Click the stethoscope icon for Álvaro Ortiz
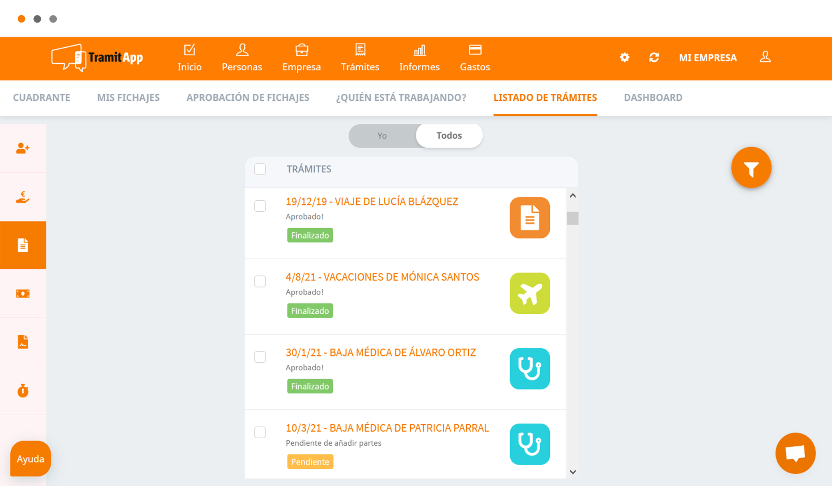Screen dimensions: 832x486 coord(530,369)
